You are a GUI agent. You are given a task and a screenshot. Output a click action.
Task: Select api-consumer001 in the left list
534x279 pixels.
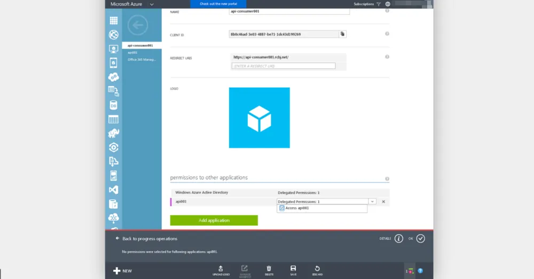coord(142,45)
